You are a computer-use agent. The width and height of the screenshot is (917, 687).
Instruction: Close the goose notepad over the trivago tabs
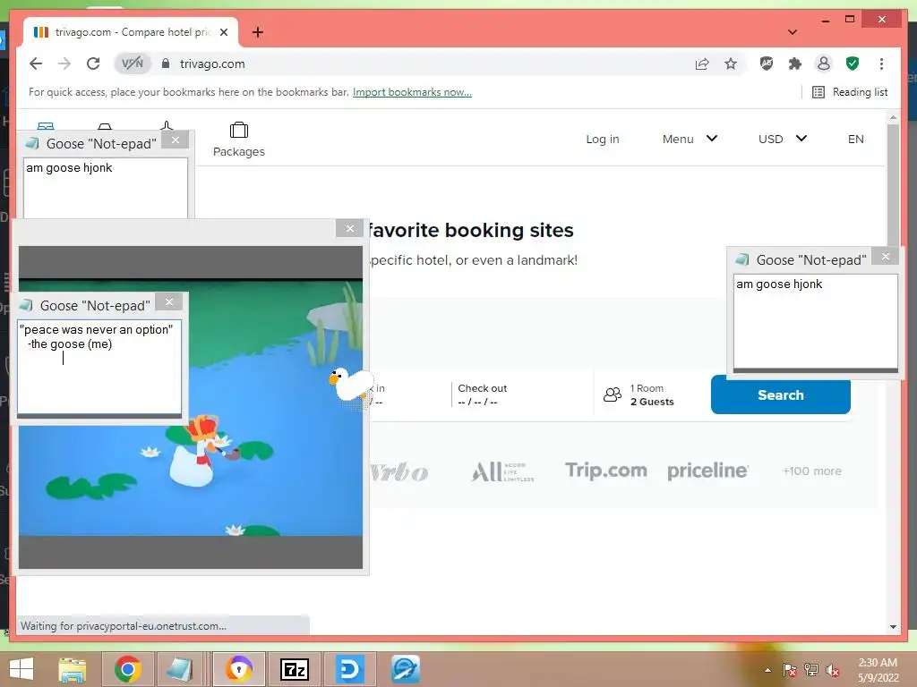click(x=175, y=140)
